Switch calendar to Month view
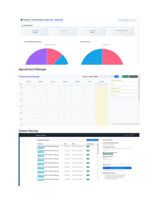Image resolution: width=158 pixels, height=205 pixels. (x=112, y=77)
